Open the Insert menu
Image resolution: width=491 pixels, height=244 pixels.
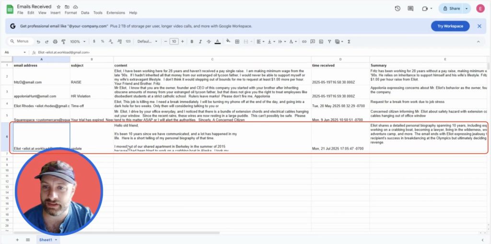pos(56,13)
